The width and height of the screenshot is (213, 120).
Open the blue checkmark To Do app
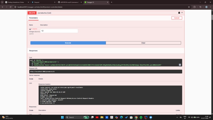[x=126, y=117]
